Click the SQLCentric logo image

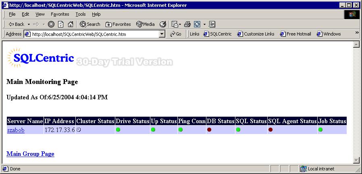click(40, 58)
